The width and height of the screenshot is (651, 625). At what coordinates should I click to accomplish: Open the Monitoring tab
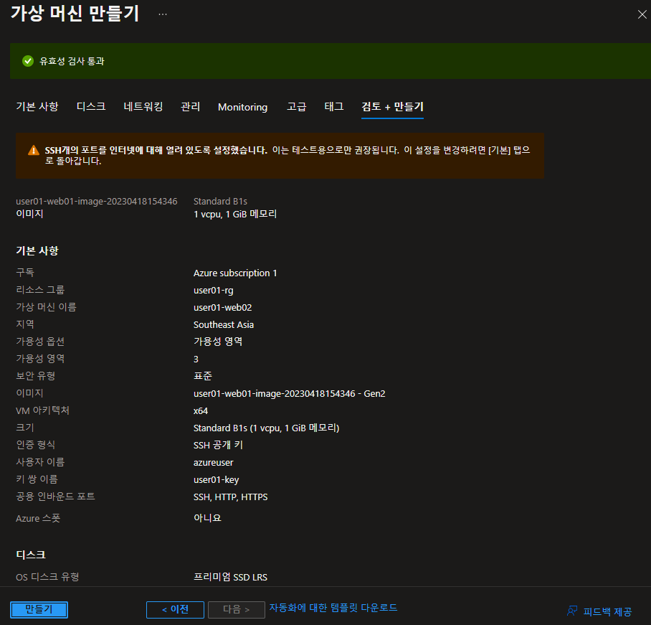click(242, 107)
